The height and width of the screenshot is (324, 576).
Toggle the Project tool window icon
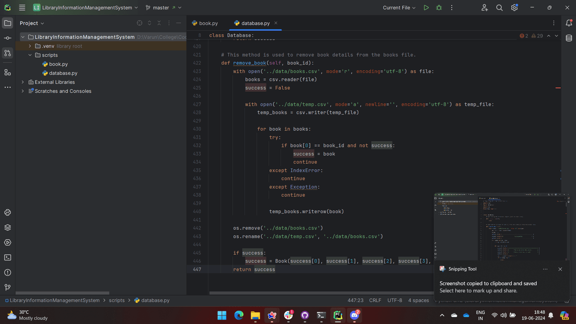(8, 23)
